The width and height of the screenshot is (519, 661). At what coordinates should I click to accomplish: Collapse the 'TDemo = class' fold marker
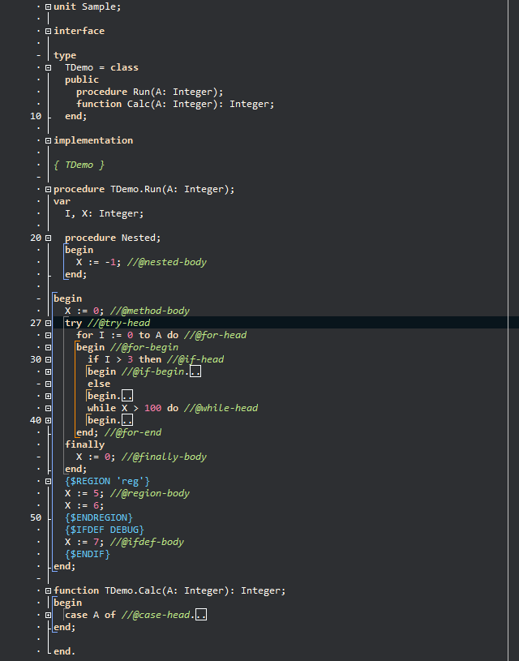48,67
